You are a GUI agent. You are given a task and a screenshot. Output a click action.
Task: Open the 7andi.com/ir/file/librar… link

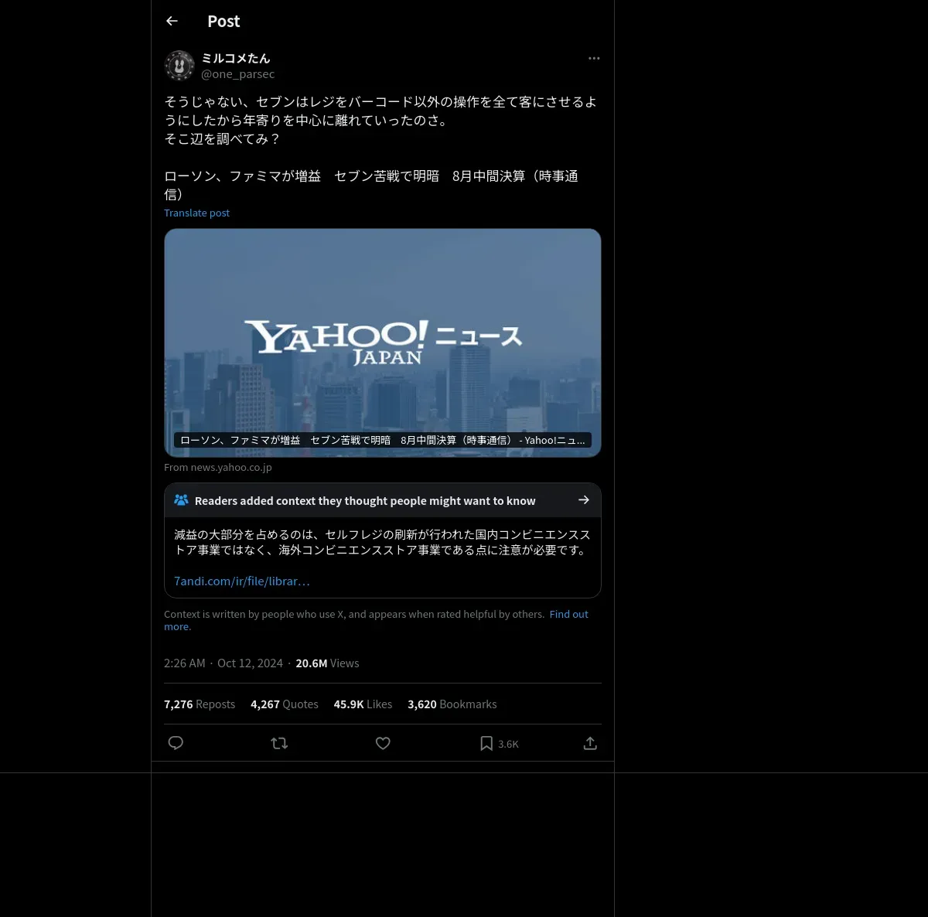pyautogui.click(x=242, y=581)
